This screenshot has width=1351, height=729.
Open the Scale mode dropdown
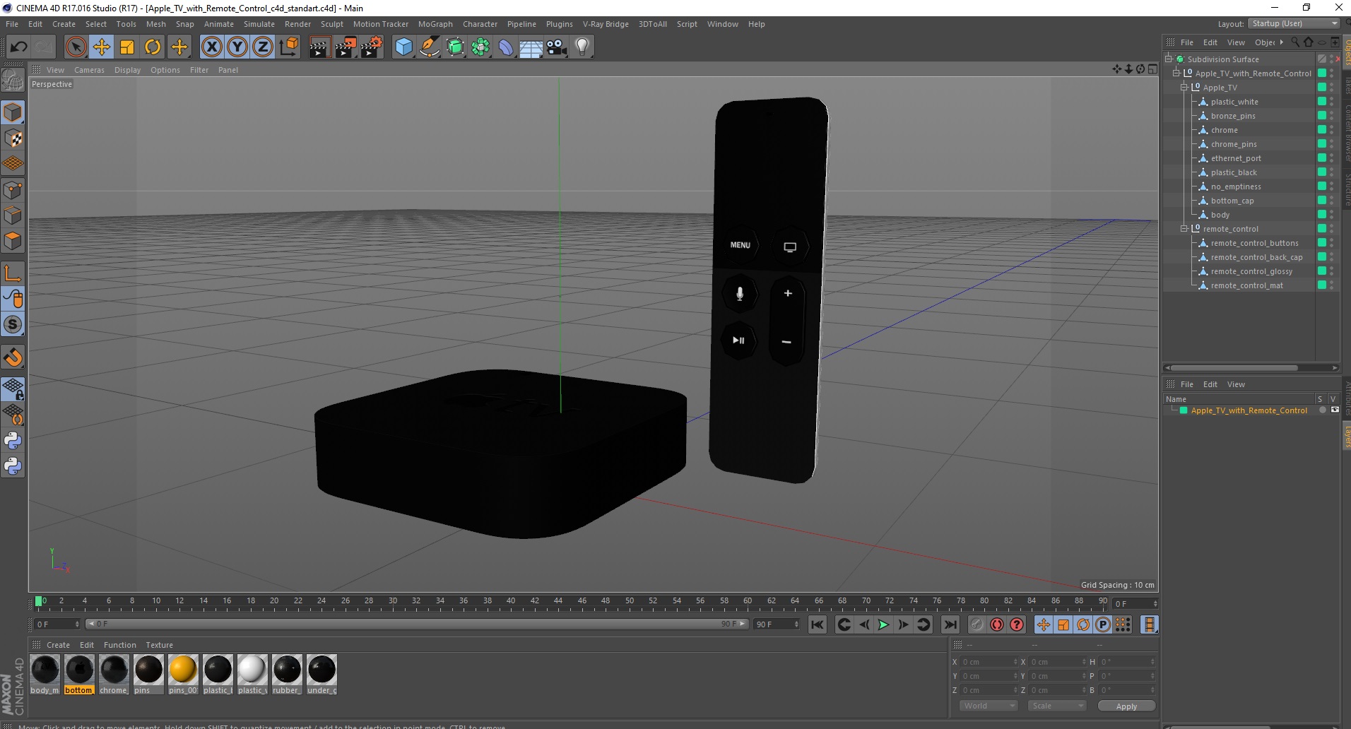(x=1057, y=706)
